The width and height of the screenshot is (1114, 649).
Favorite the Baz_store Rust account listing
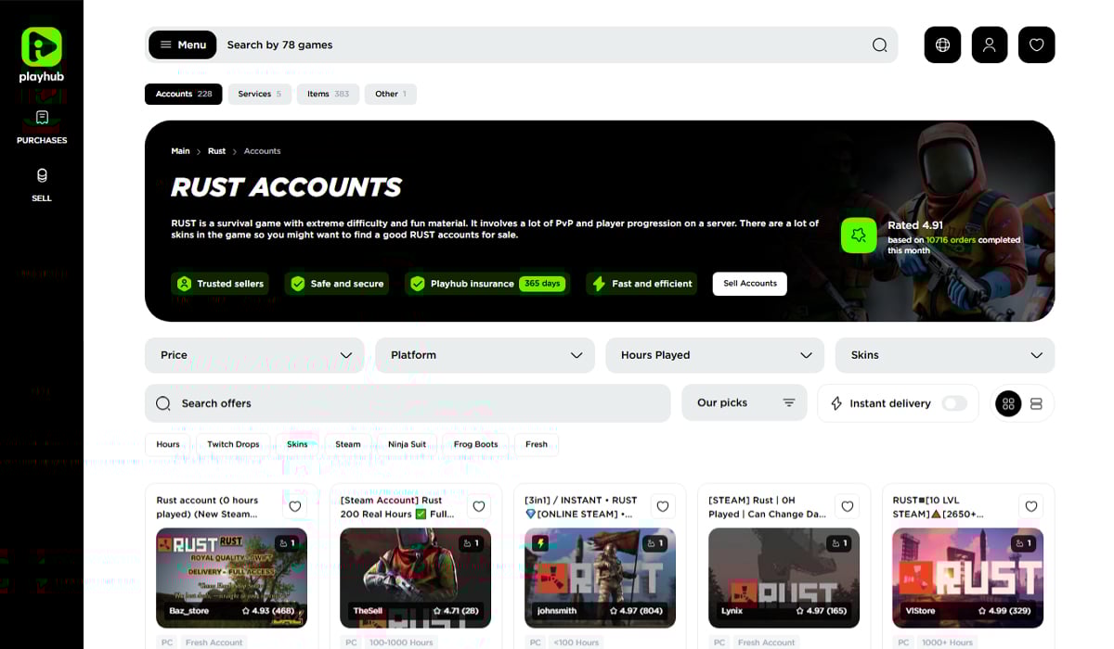294,506
